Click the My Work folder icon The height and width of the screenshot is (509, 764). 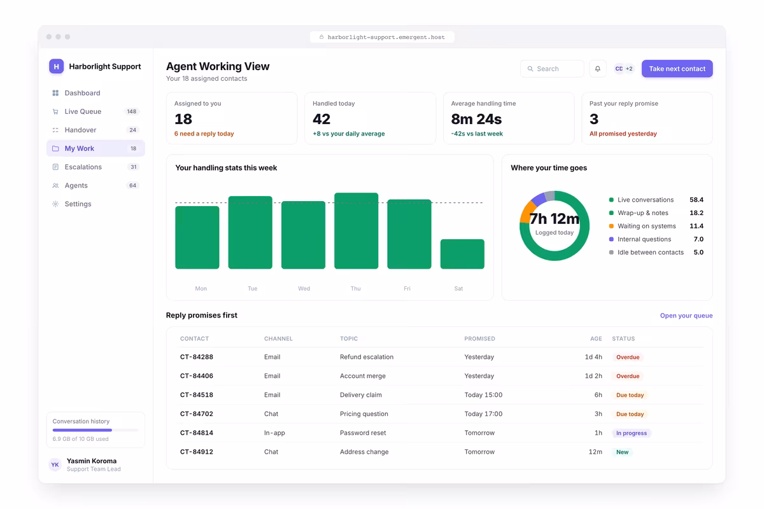point(55,148)
